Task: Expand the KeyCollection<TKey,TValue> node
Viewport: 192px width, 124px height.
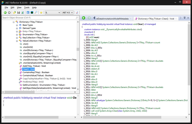Action: (x=17, y=38)
